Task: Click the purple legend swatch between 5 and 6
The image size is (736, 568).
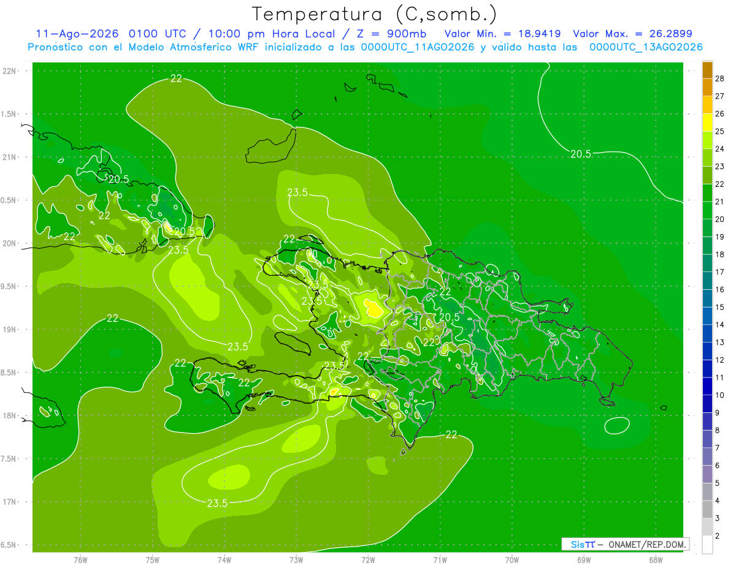Action: pos(707,474)
